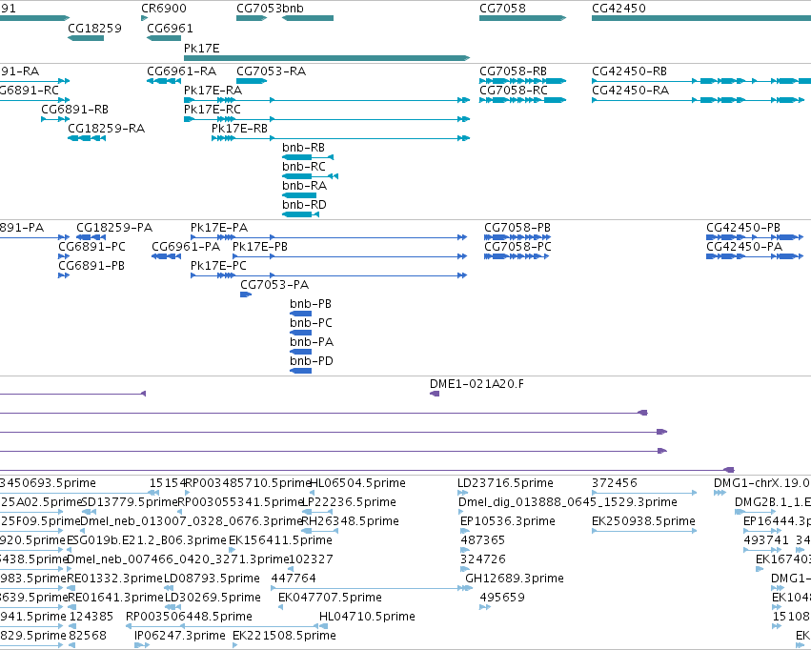Select the LD08793.5prime EST label
Screen dimensions: 811x650
pyautogui.click(x=212, y=579)
